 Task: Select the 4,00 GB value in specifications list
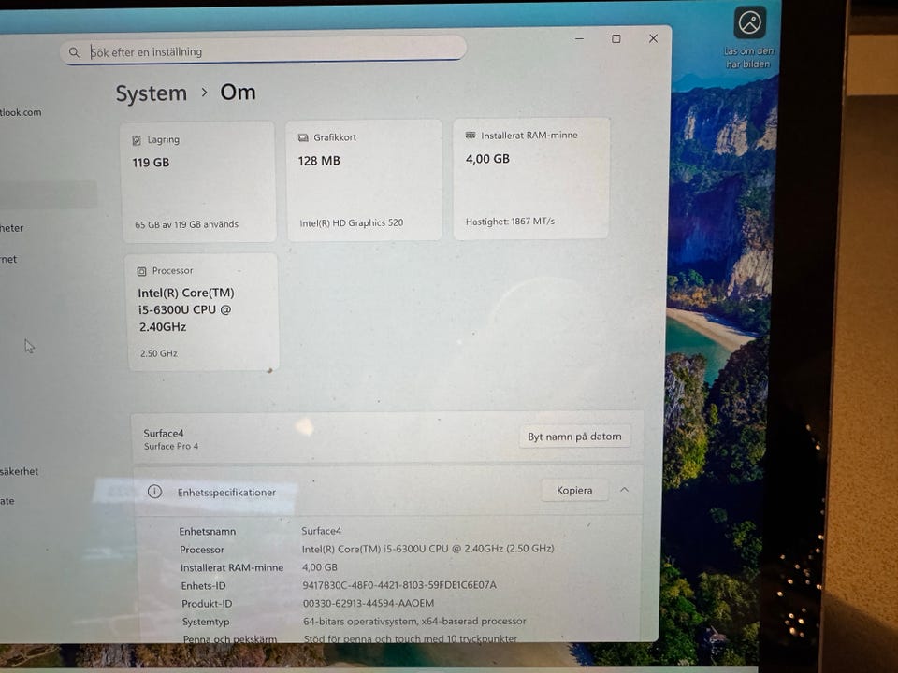tap(320, 567)
